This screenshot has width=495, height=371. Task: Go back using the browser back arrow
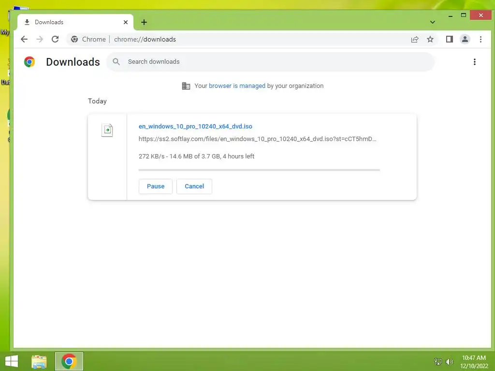coord(24,39)
